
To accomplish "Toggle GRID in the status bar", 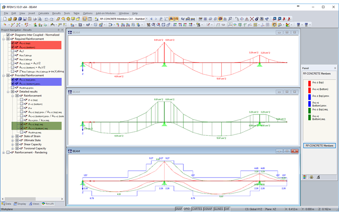I will tap(186, 209).
